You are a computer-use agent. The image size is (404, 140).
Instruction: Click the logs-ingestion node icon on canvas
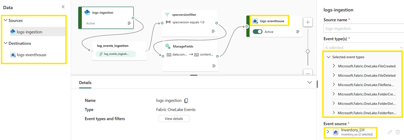coord(87,12)
